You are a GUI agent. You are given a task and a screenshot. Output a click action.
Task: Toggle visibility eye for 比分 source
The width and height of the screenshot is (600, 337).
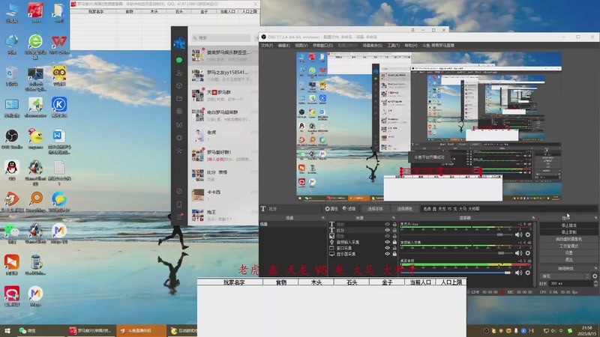click(x=387, y=231)
